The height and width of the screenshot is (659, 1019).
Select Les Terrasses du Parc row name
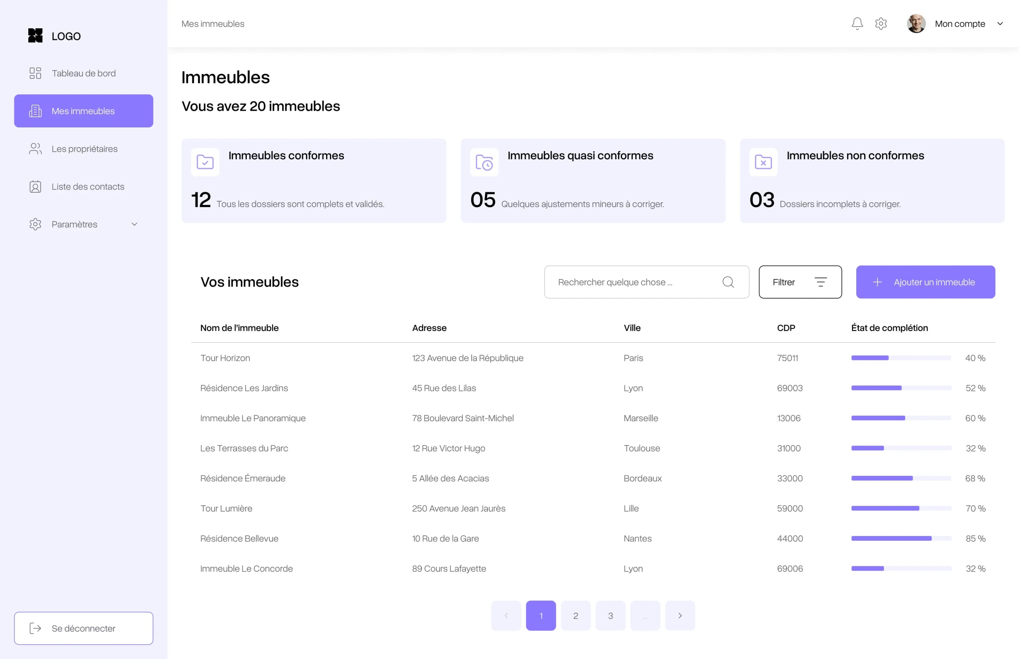244,448
